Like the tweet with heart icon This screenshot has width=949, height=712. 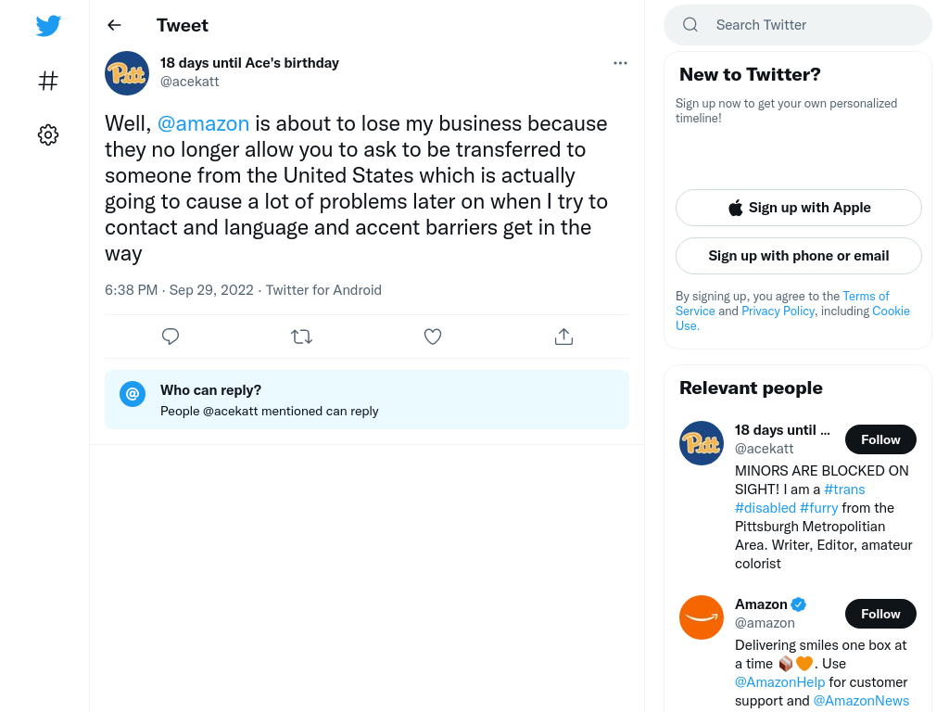(x=432, y=336)
